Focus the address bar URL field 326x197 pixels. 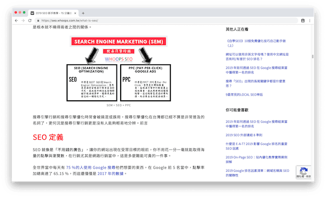(166, 20)
